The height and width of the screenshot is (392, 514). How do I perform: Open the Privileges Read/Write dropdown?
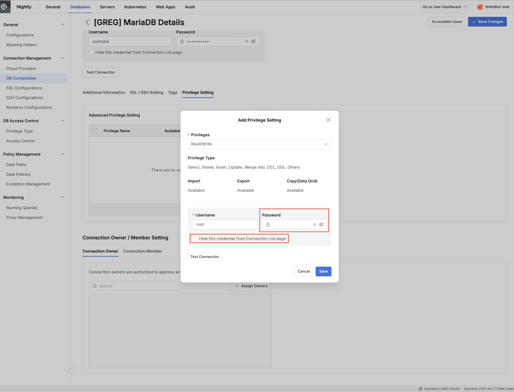pyautogui.click(x=259, y=144)
